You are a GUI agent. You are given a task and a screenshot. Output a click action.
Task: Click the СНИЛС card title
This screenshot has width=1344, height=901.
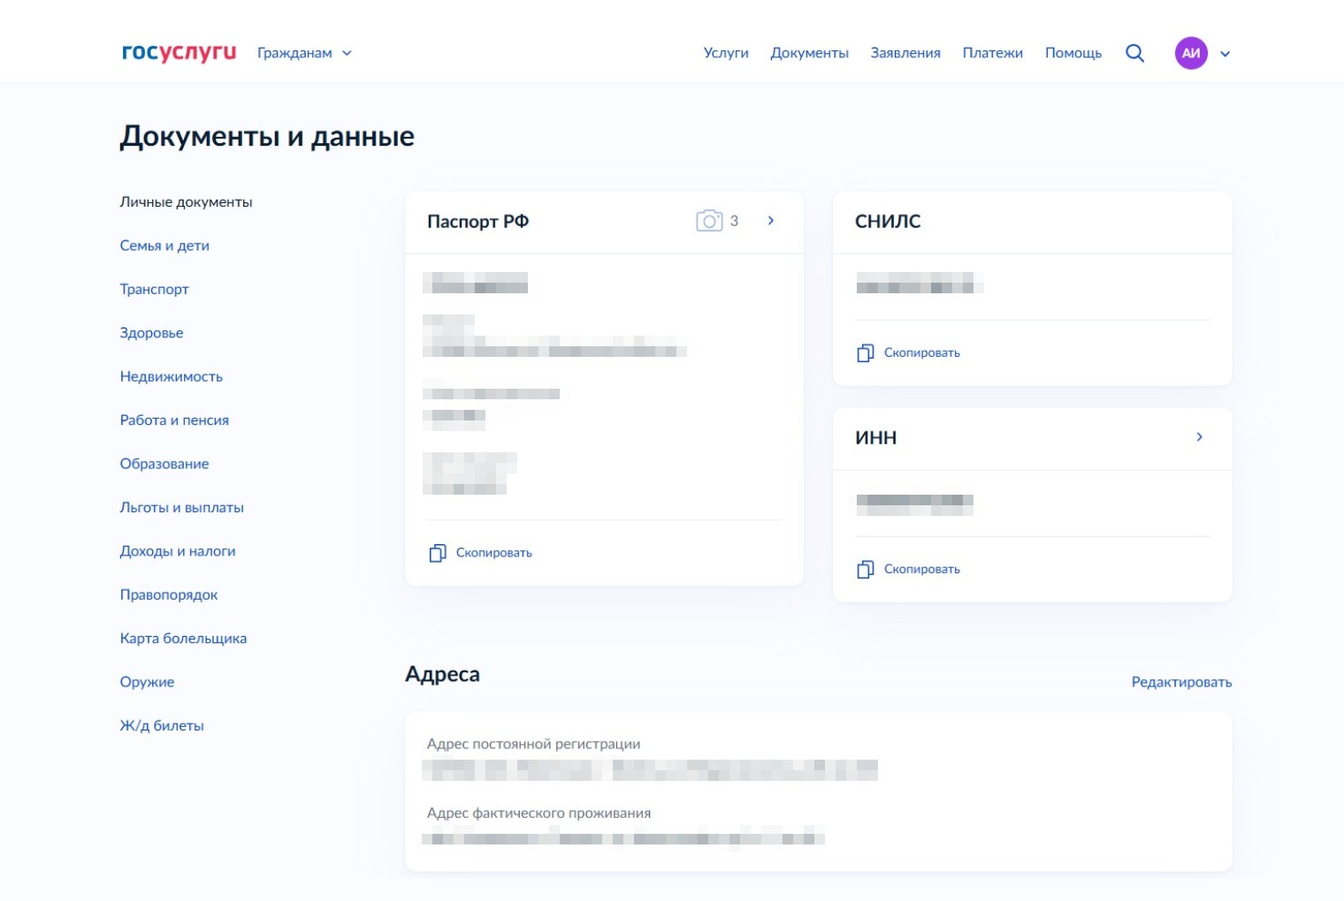click(x=888, y=221)
